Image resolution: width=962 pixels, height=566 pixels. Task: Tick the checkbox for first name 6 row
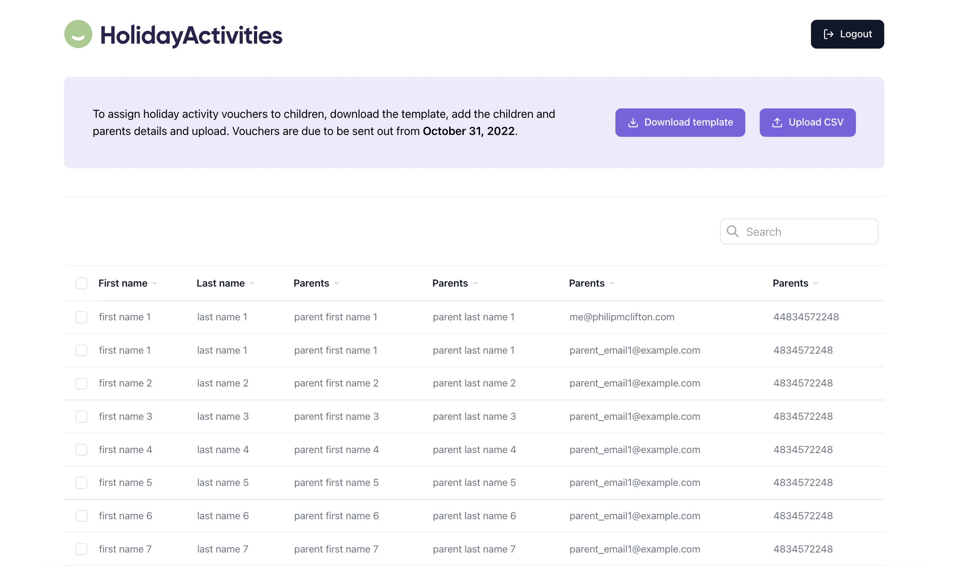click(81, 516)
